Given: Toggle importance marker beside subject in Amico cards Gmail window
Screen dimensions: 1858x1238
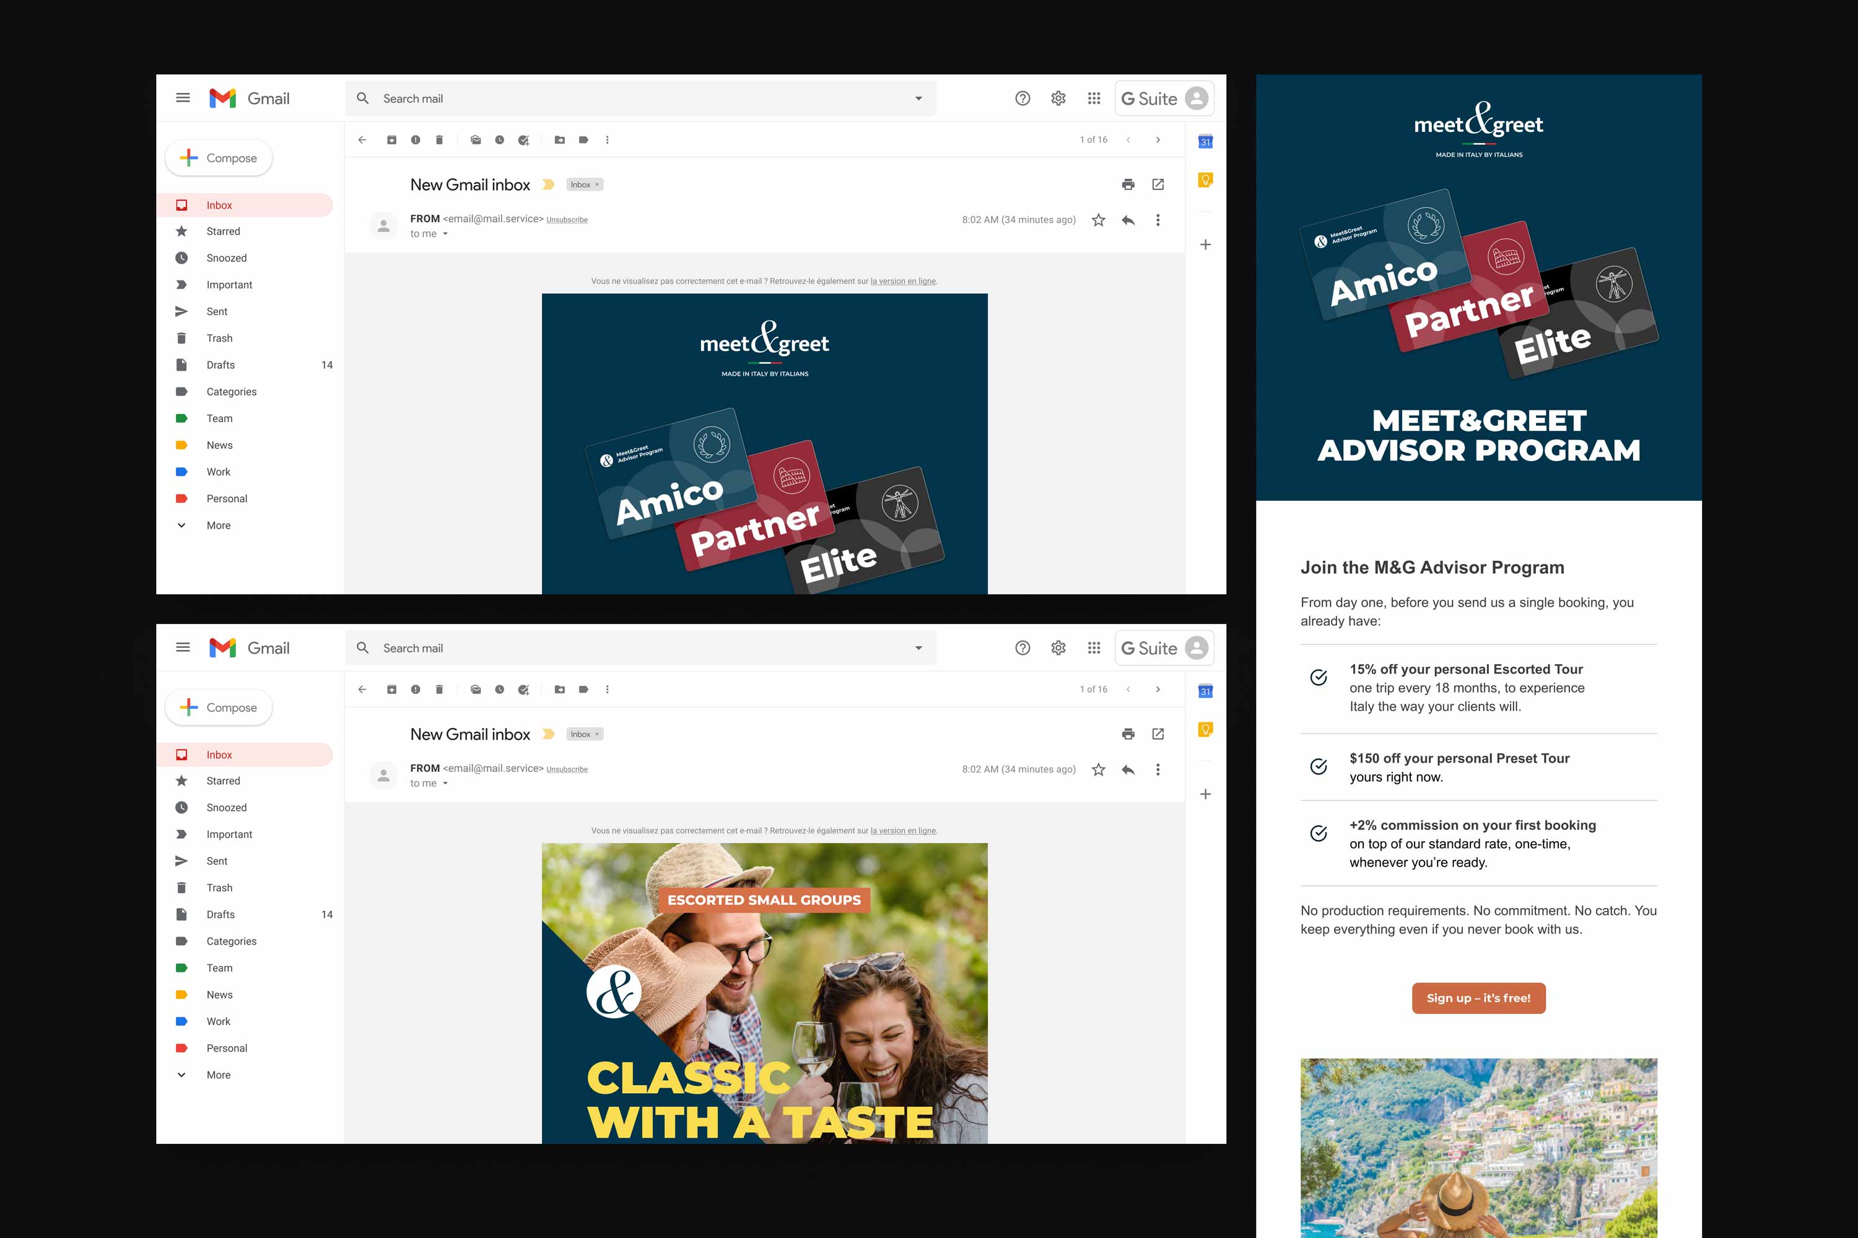Looking at the screenshot, I should coord(548,184).
